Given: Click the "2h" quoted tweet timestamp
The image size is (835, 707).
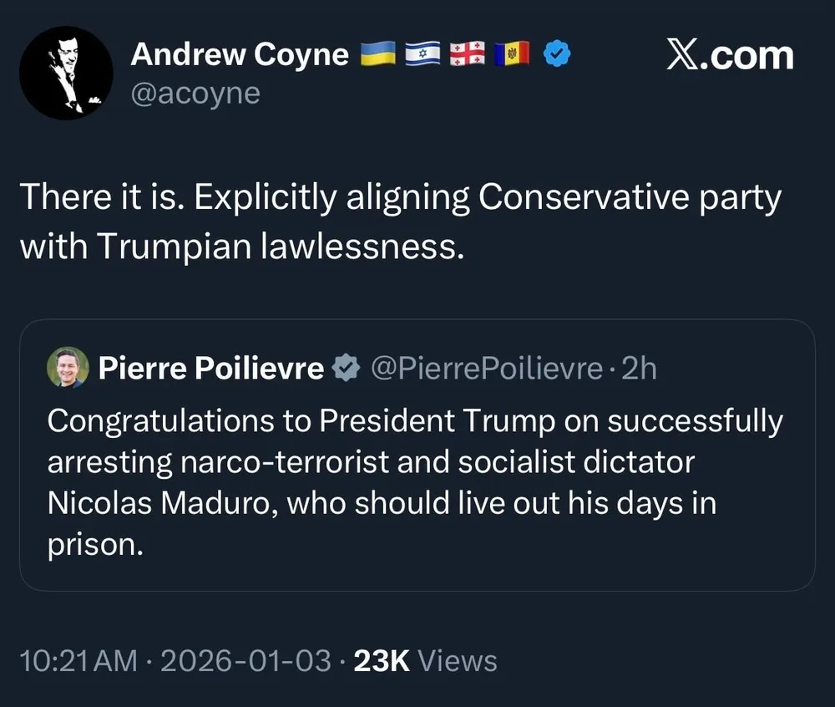Looking at the screenshot, I should click(x=640, y=368).
